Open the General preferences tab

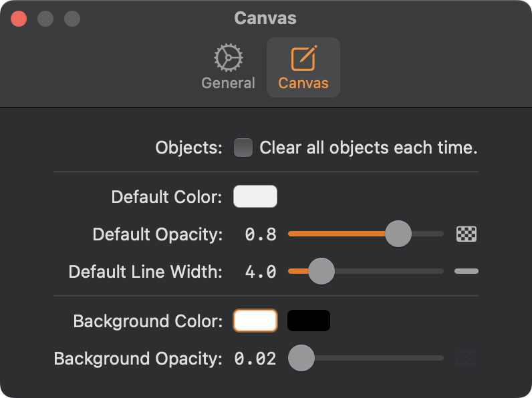[228, 67]
